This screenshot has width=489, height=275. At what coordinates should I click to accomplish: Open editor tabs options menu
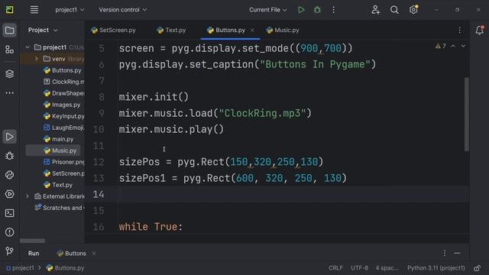[x=460, y=31]
